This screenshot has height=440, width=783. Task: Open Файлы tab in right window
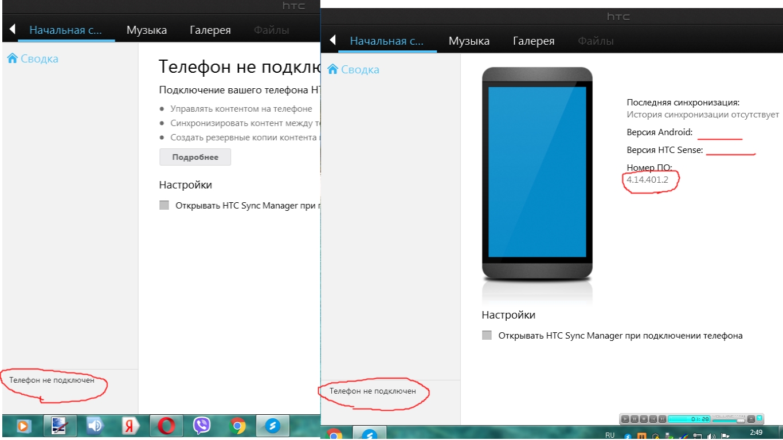pos(596,41)
